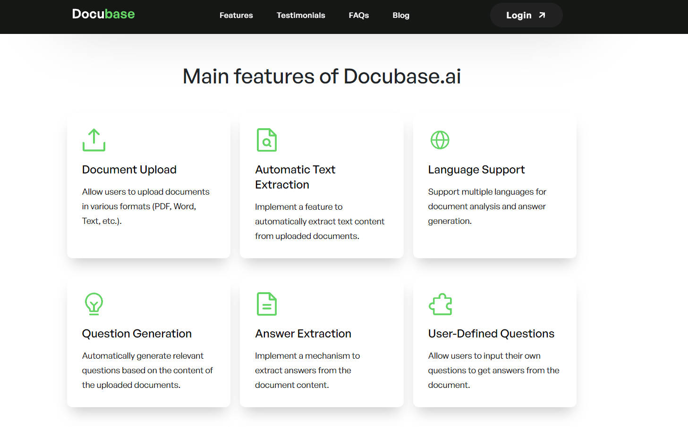Click the globe icon above Language Support

pos(440,140)
